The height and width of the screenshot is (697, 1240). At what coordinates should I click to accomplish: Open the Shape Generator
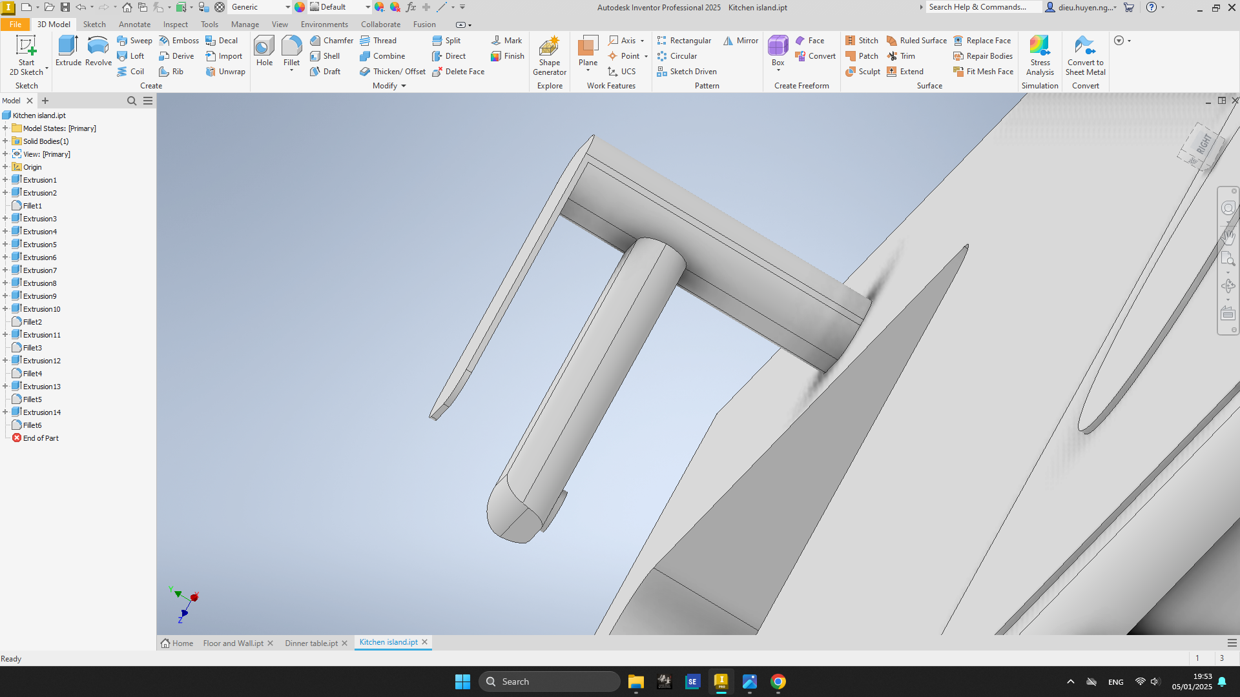click(550, 56)
